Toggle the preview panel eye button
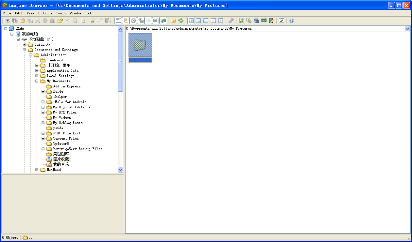This screenshot has height=242, width=412. (141, 21)
